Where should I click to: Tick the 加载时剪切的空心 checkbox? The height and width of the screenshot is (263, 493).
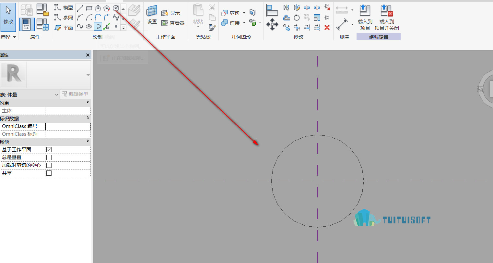(x=49, y=165)
